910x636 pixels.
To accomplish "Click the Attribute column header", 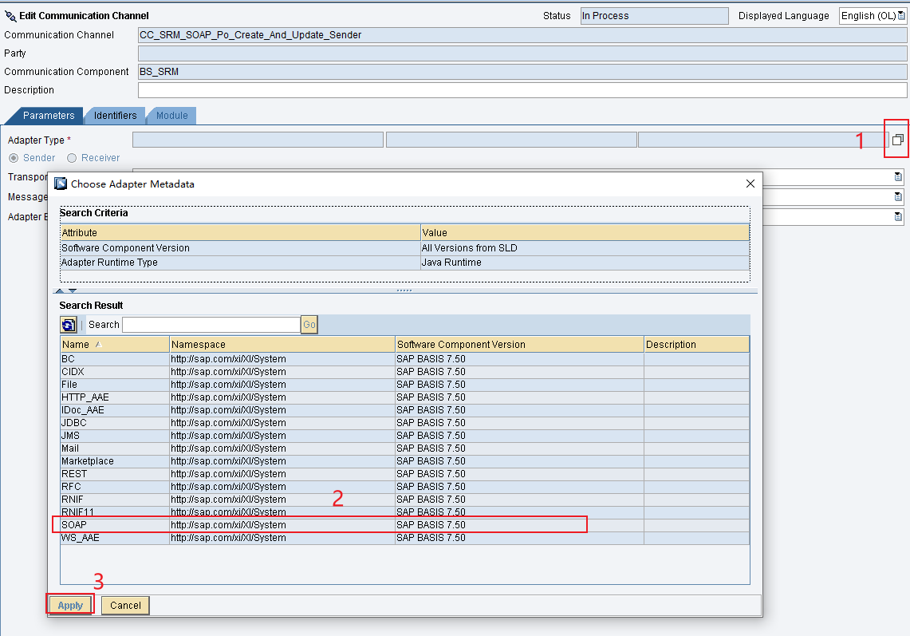I will pyautogui.click(x=240, y=233).
